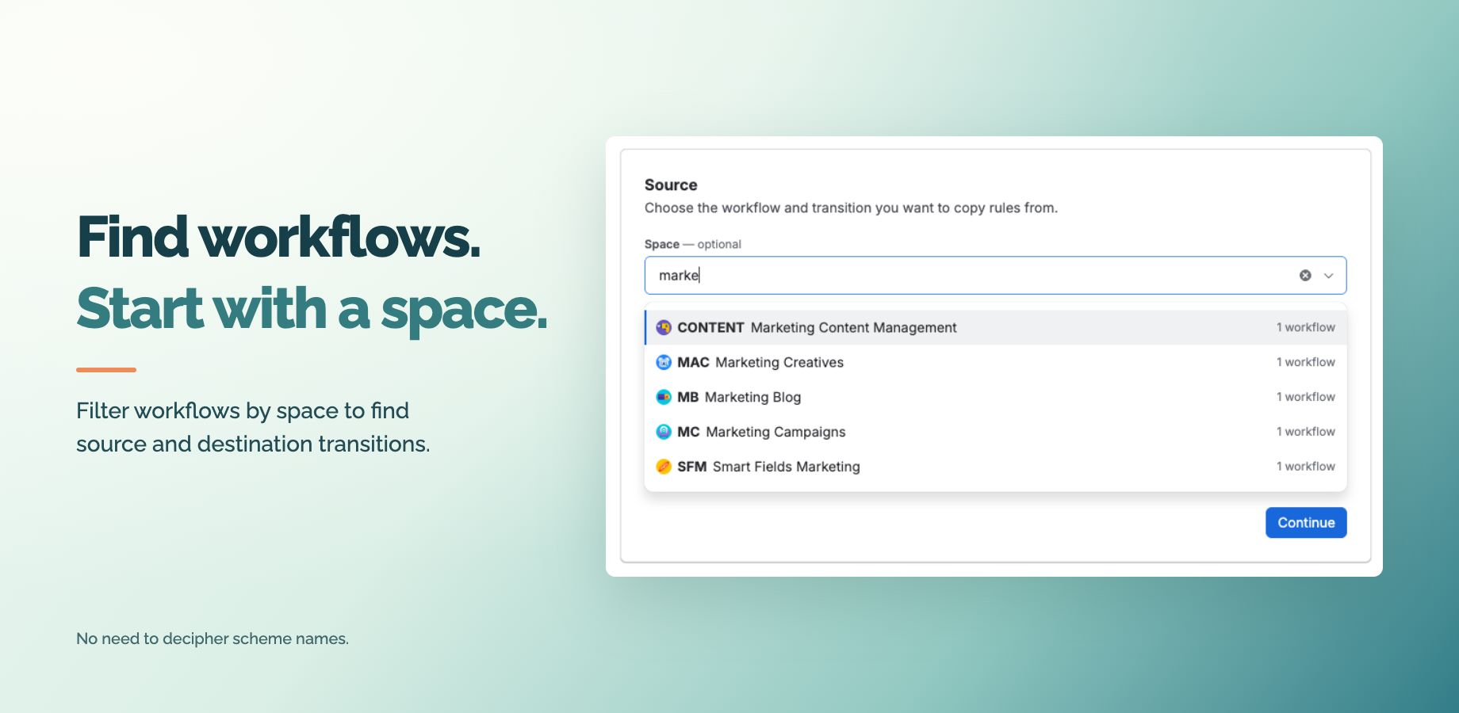1459x713 pixels.
Task: Click '1 workflow' in Marketing Campaigns row
Action: [1305, 432]
